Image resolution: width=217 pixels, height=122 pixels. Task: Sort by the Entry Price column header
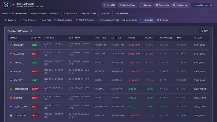pyautogui.click(x=100, y=38)
